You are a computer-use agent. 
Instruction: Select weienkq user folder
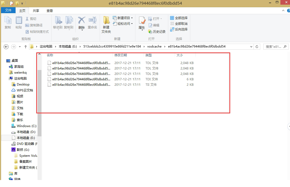coord(18,73)
